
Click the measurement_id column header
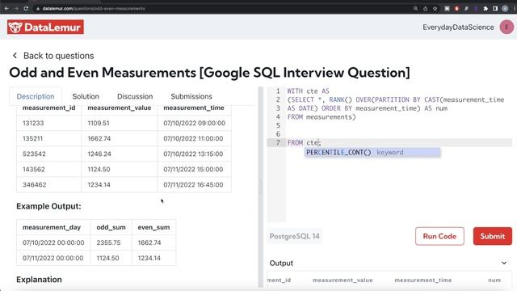[48, 108]
